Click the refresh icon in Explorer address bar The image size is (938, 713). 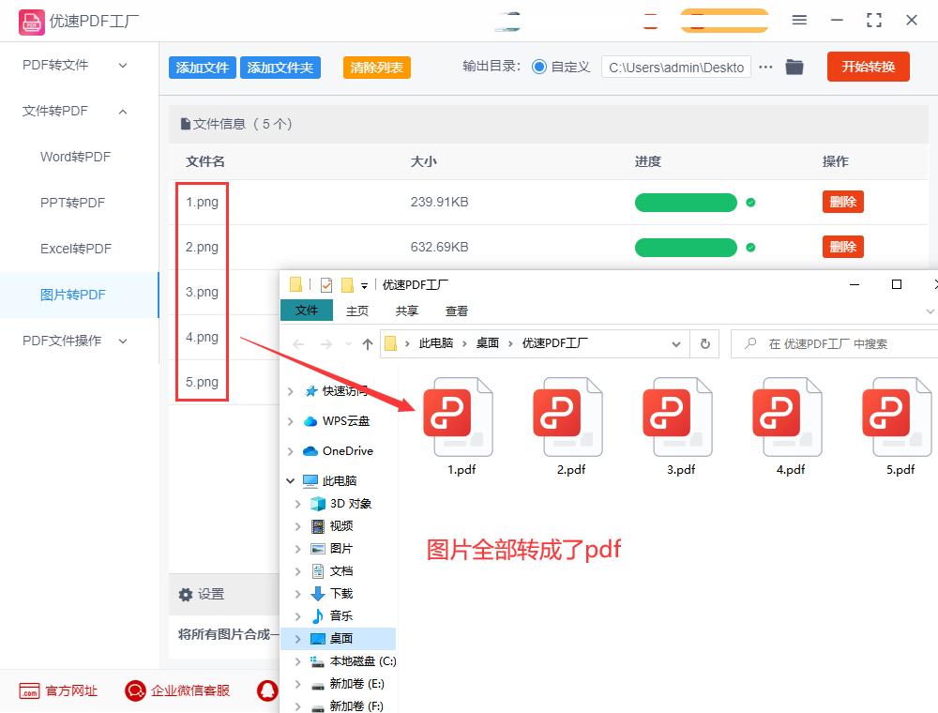[704, 343]
